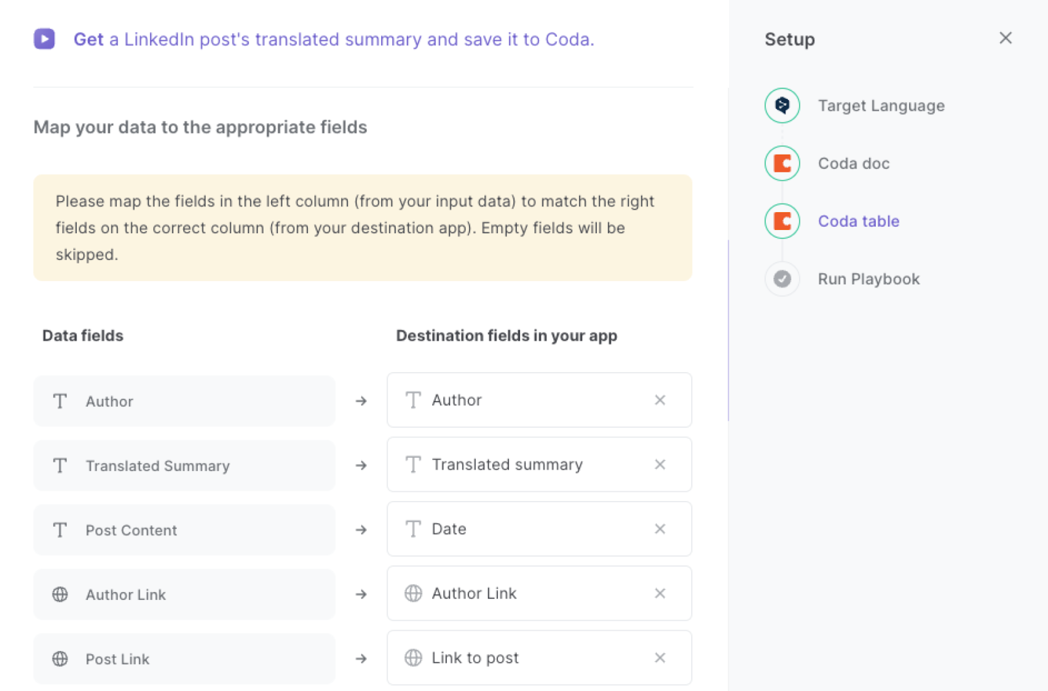Clear the Date destination mapping
The image size is (1048, 691).
click(x=660, y=529)
